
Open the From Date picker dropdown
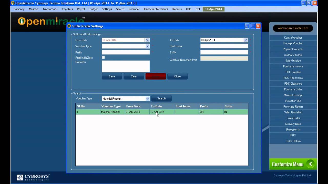click(147, 40)
